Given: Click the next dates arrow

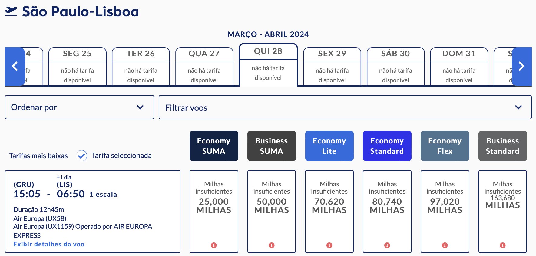Looking at the screenshot, I should click(x=521, y=67).
